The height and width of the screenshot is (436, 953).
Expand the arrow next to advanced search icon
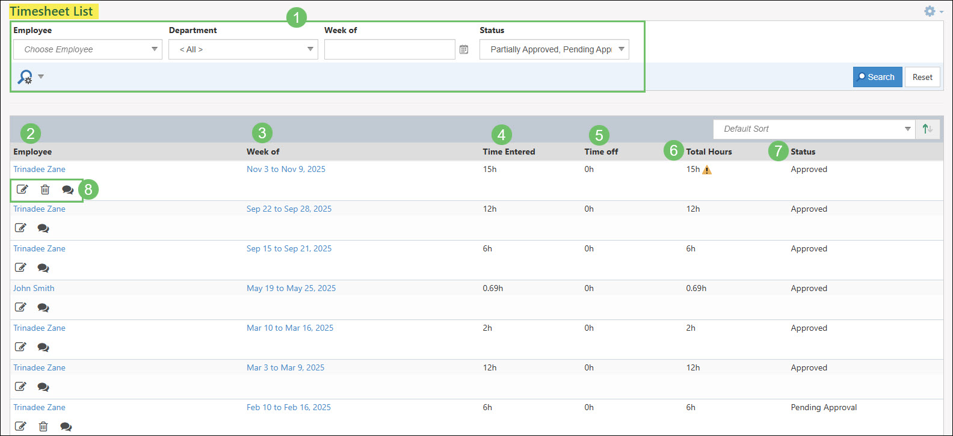pos(41,77)
